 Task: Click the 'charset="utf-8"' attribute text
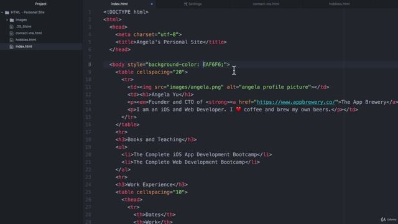(156, 35)
